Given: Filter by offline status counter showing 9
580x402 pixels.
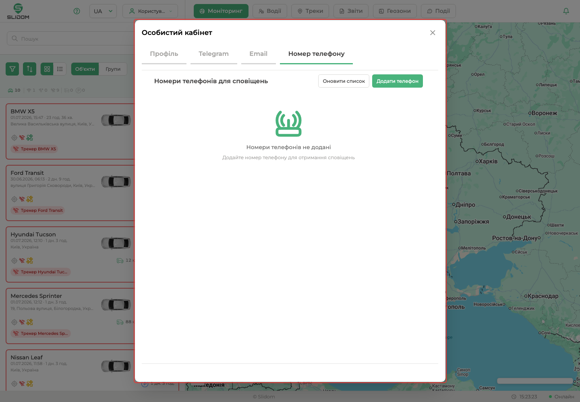Looking at the screenshot, I should pyautogui.click(x=55, y=90).
